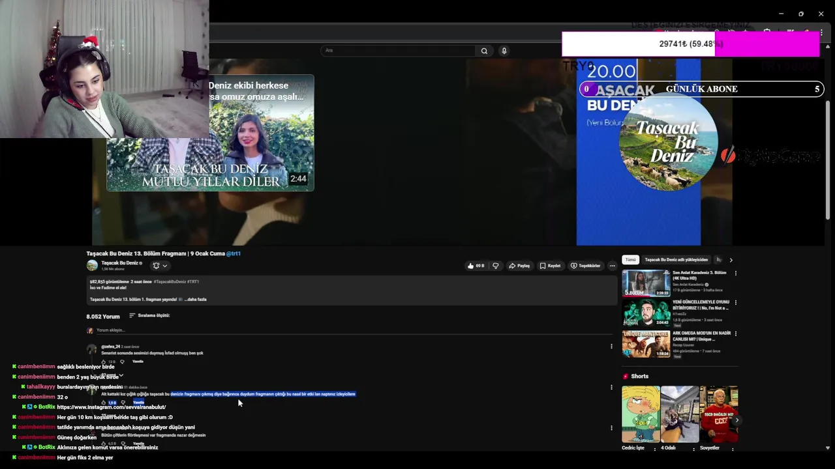835x469 pixels.
Task: Open menu for the Sovyetler short
Action: pyautogui.click(x=733, y=449)
